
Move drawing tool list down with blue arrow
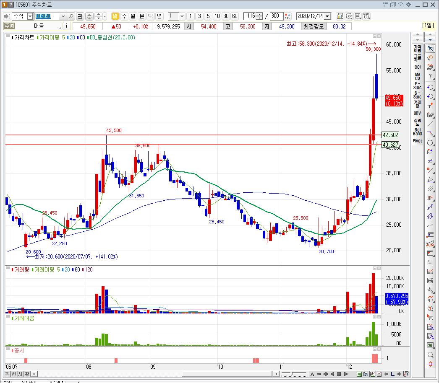(x=430, y=40)
